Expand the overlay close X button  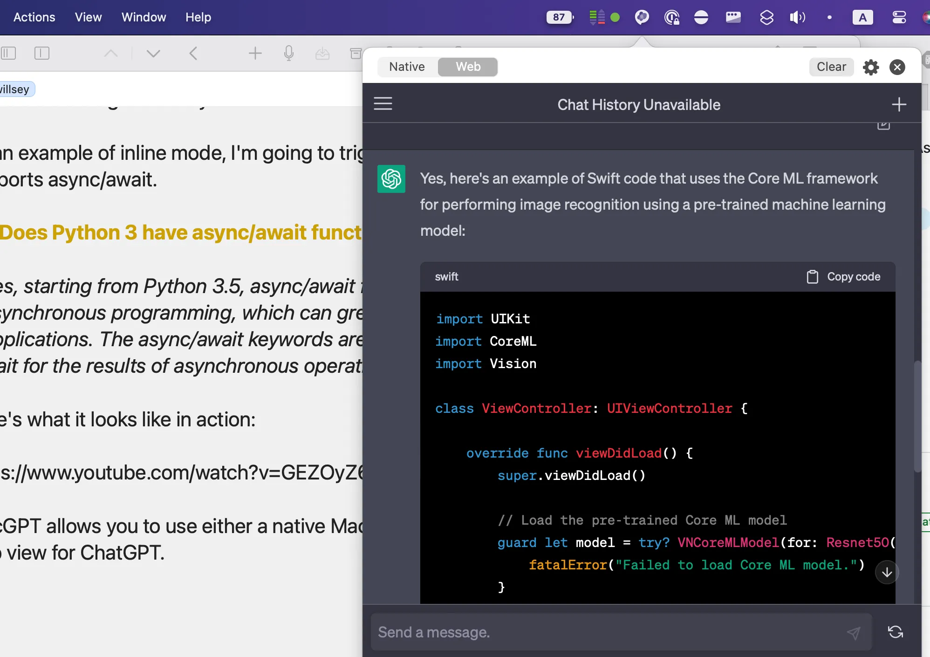point(897,66)
